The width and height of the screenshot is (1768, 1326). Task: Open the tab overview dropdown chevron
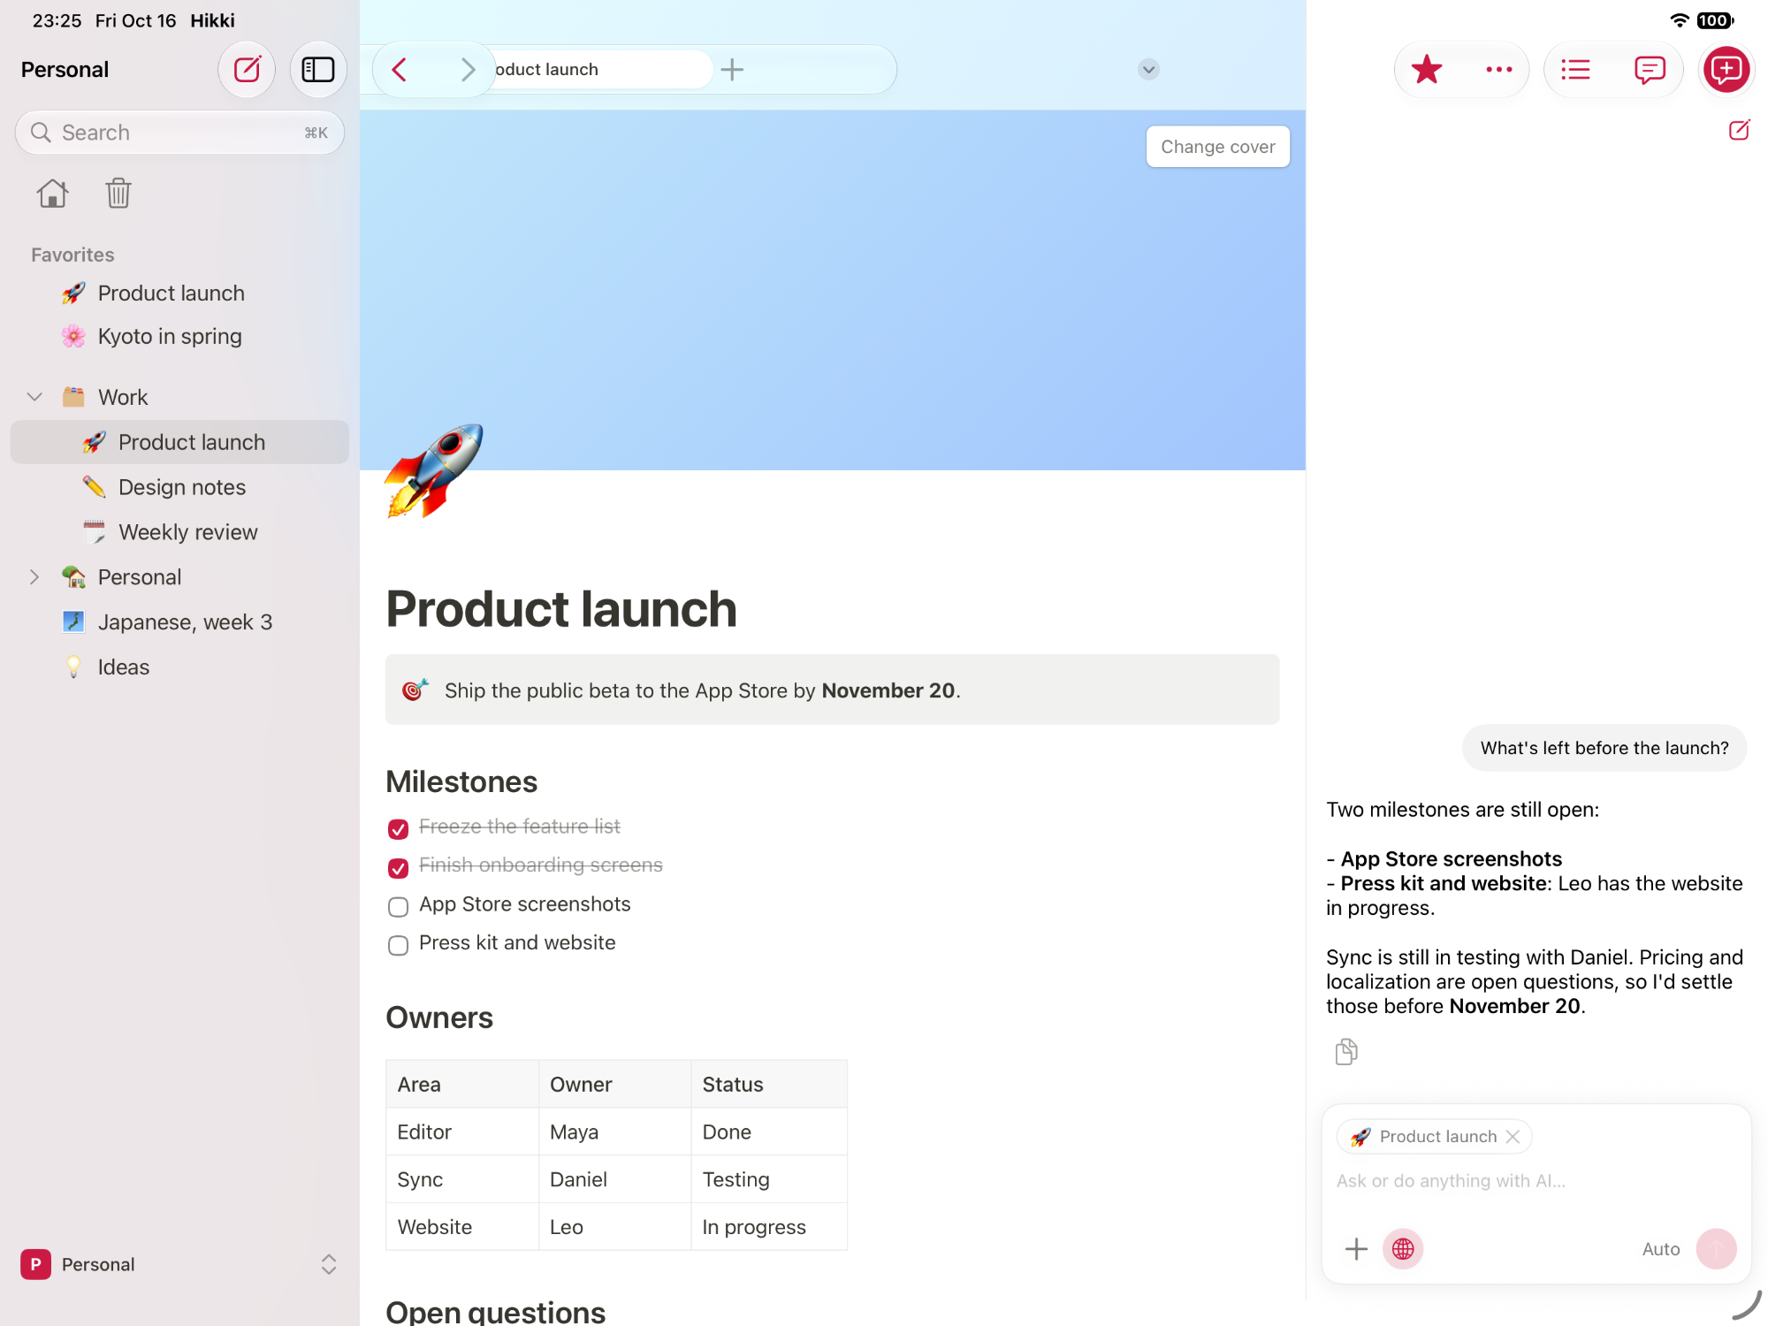click(1148, 69)
